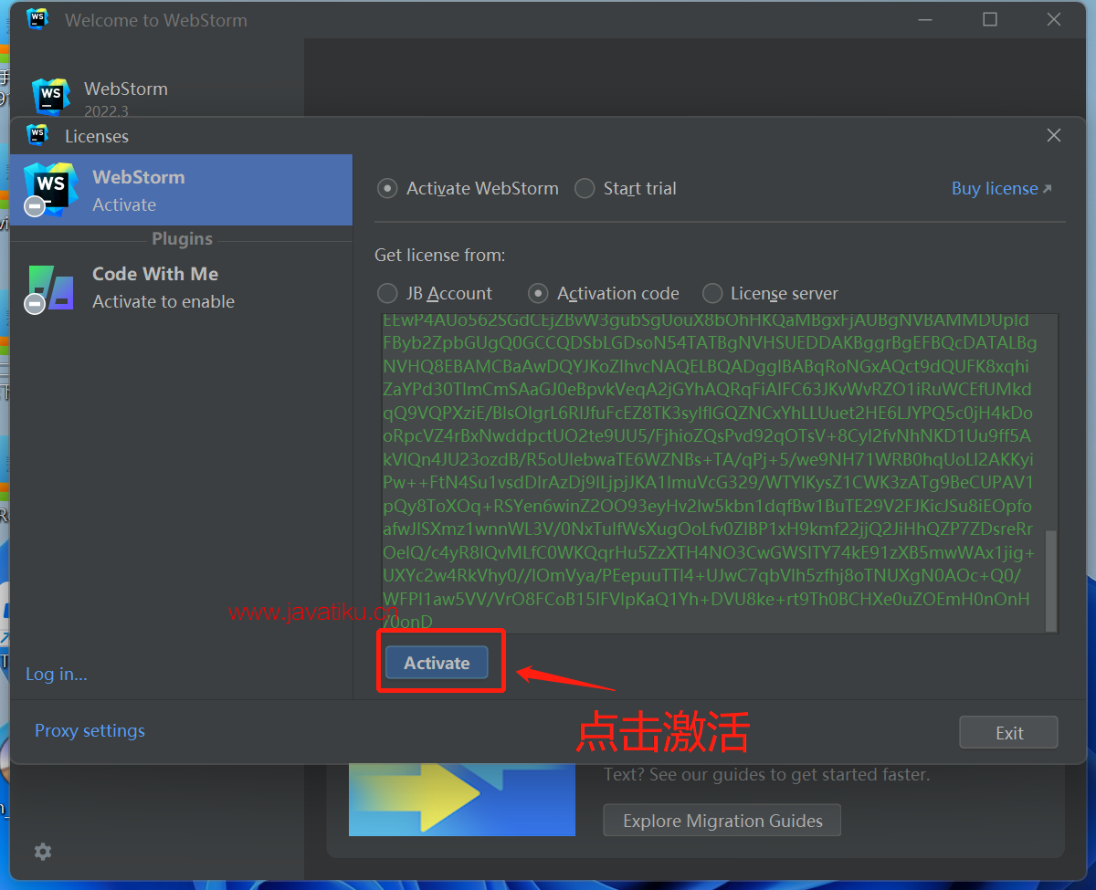
Task: Click the Plugins section header
Action: (182, 239)
